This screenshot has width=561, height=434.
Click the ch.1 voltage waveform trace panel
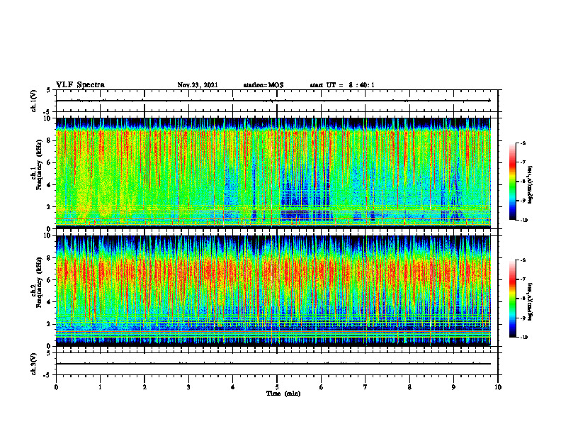coord(277,101)
